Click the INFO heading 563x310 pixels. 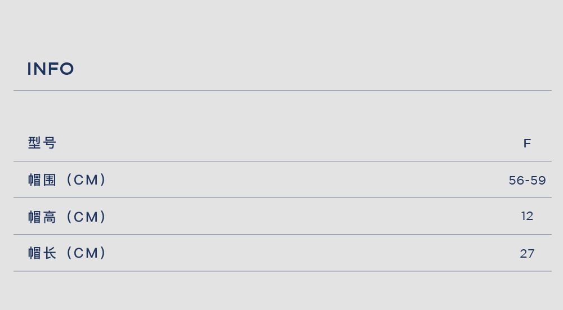click(x=51, y=69)
